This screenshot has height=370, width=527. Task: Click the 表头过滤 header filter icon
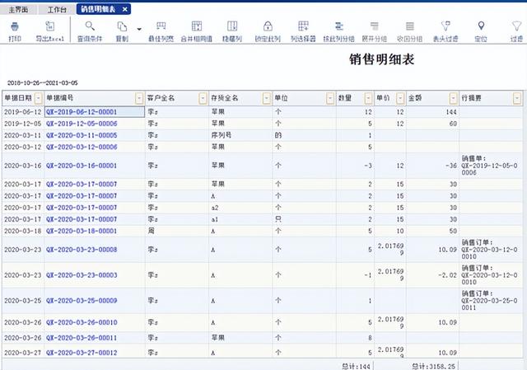coord(445,27)
